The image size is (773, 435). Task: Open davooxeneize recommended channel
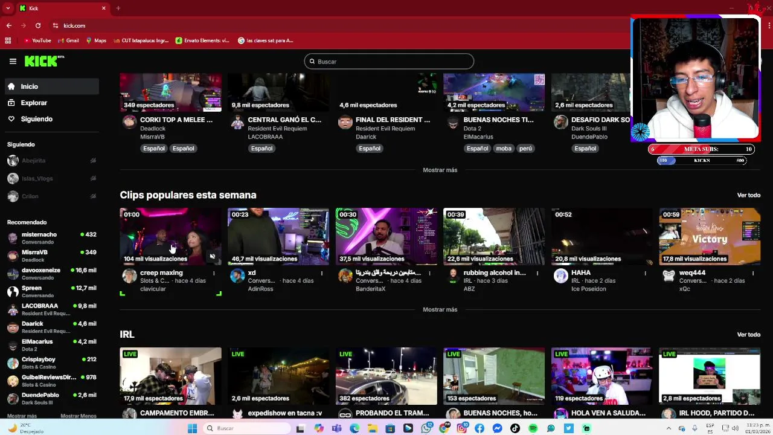tap(52, 273)
